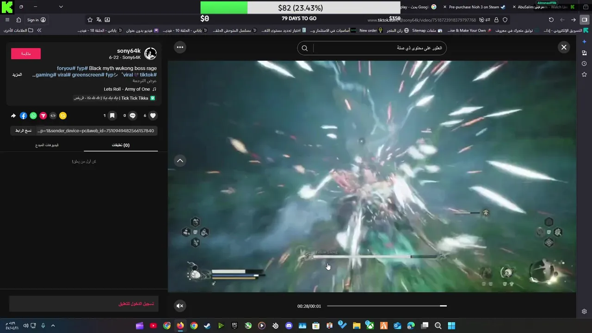Click the padlock site info icon
Viewport: 592px width, 333px height.
coord(496,20)
